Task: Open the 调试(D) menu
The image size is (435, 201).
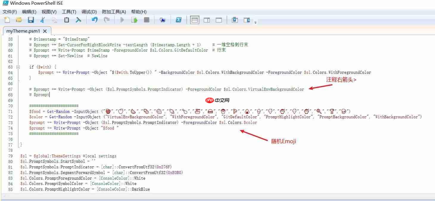Action: (89, 12)
